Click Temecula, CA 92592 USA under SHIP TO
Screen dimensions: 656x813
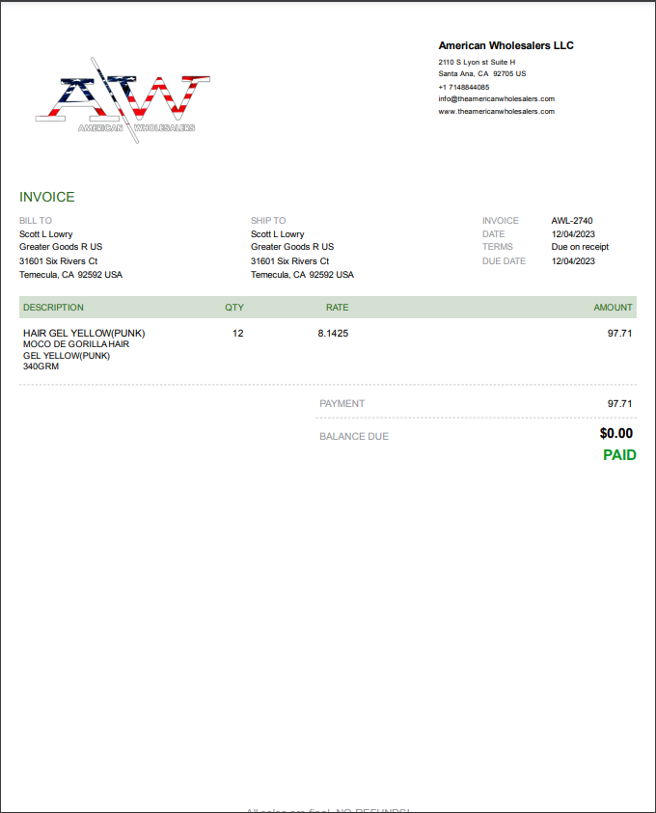[x=302, y=274]
